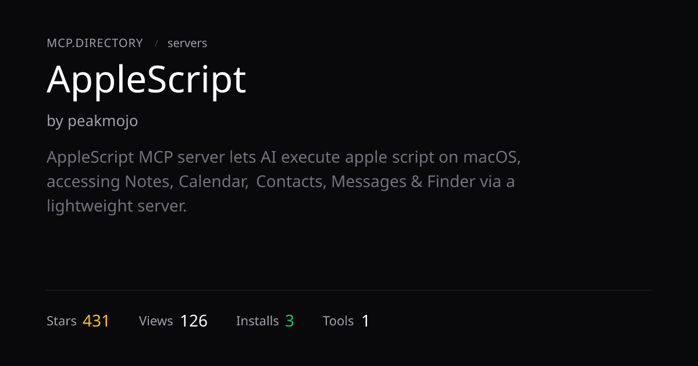Click the Views count 126
The image size is (698, 366).
pyautogui.click(x=194, y=321)
